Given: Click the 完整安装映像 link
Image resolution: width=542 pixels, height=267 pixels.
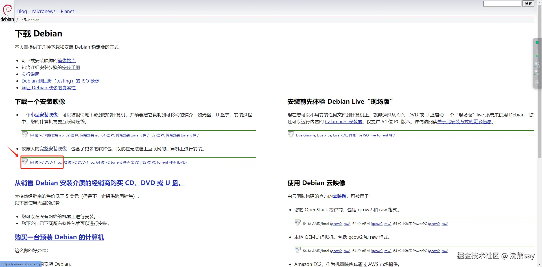Looking at the screenshot, I should [53, 149].
